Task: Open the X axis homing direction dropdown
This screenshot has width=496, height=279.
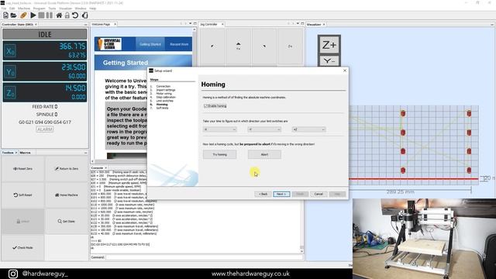Action: click(x=220, y=129)
